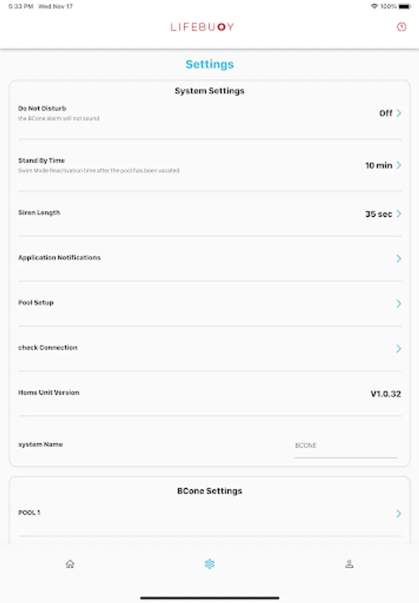
Task: Check the Wi-Fi status icon
Action: pos(373,6)
